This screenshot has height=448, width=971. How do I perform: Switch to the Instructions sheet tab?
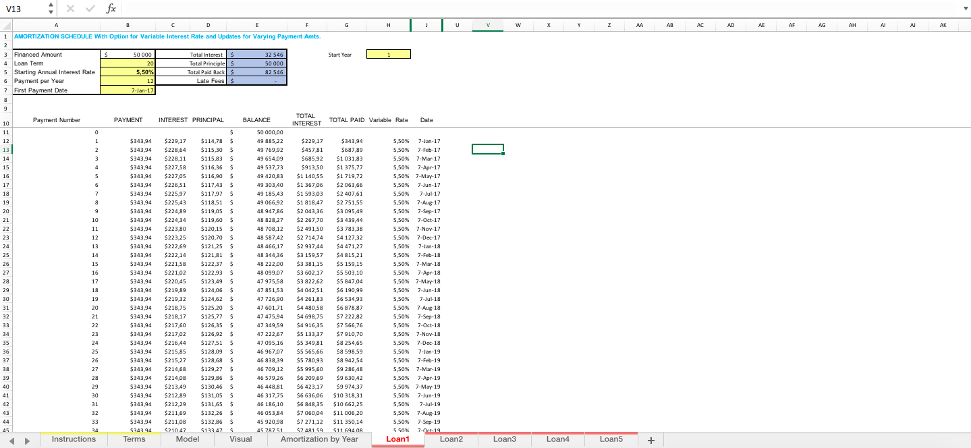(74, 439)
